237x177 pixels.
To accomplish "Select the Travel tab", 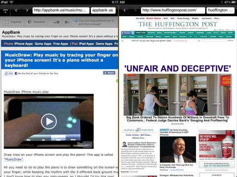I will pos(140,37).
